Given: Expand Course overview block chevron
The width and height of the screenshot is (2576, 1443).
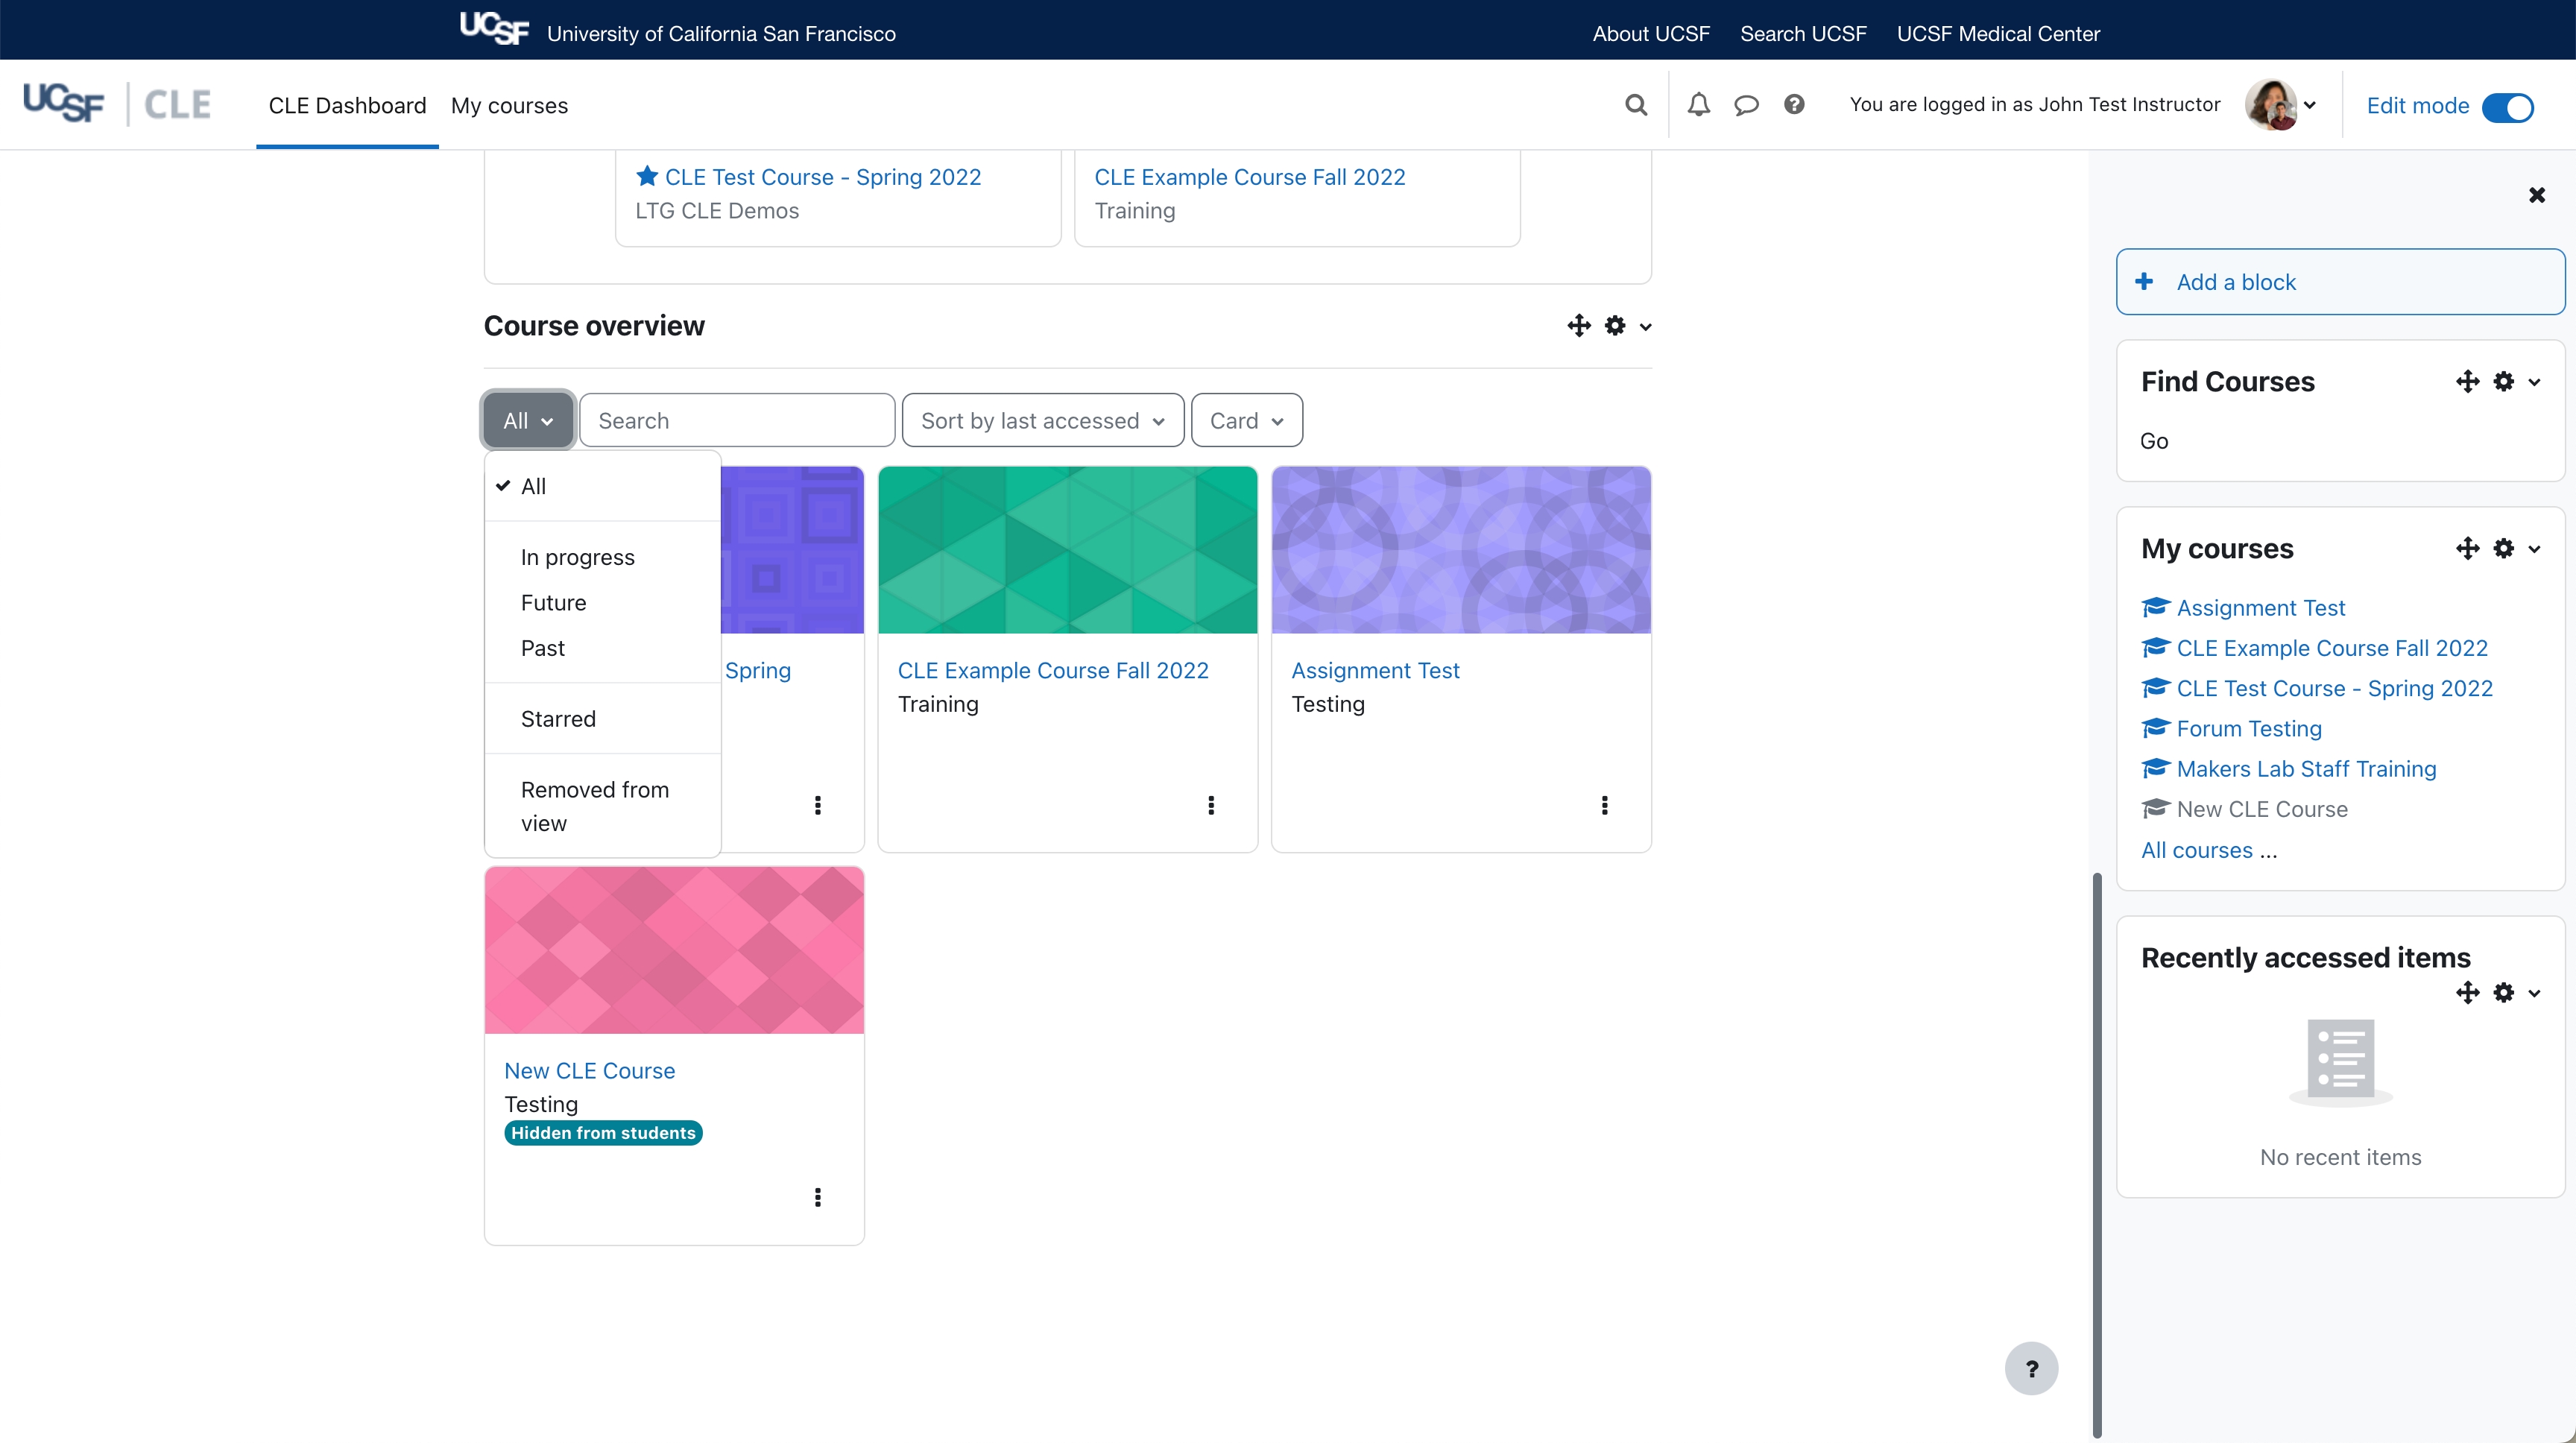Looking at the screenshot, I should (1645, 327).
